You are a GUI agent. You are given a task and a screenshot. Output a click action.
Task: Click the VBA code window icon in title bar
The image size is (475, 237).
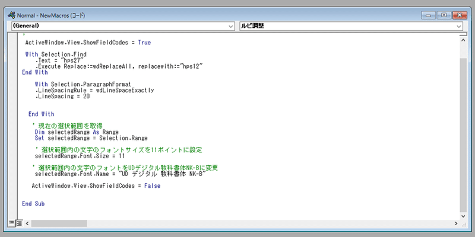(11, 15)
